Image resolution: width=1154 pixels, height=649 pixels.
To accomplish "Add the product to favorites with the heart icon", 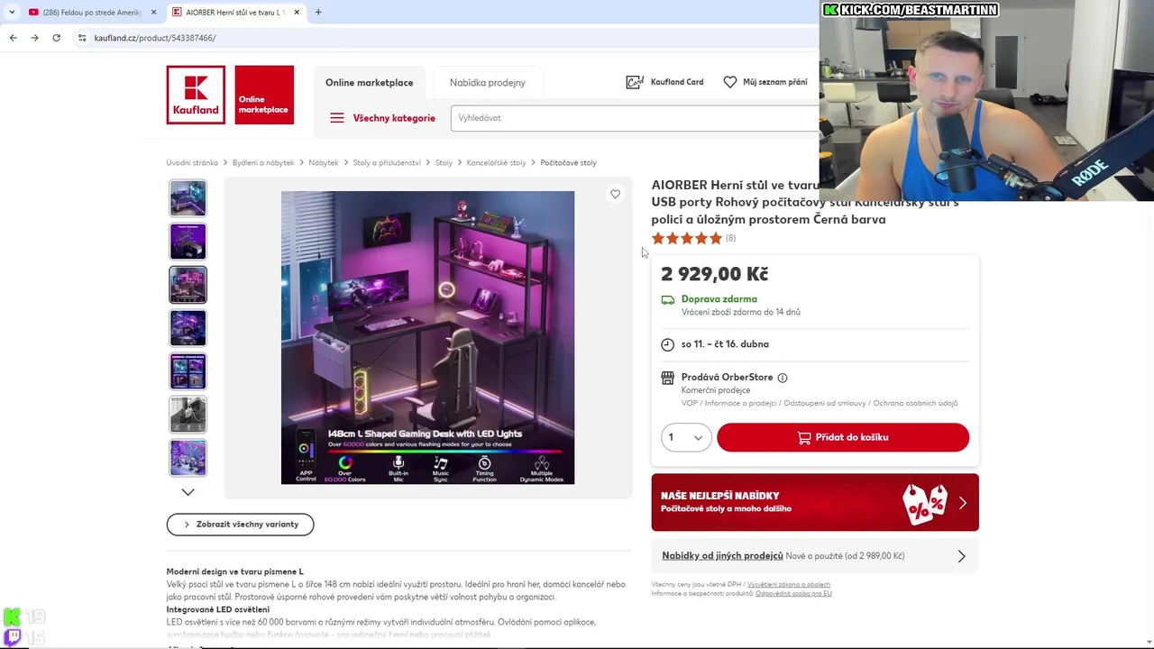I will 615,194.
